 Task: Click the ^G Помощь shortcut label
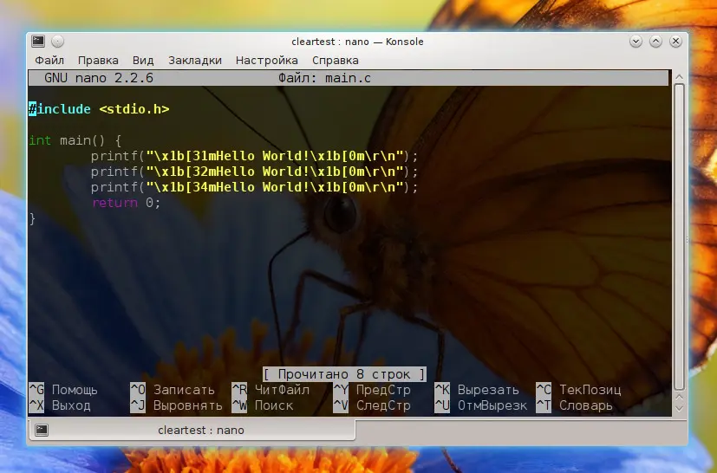coord(63,390)
